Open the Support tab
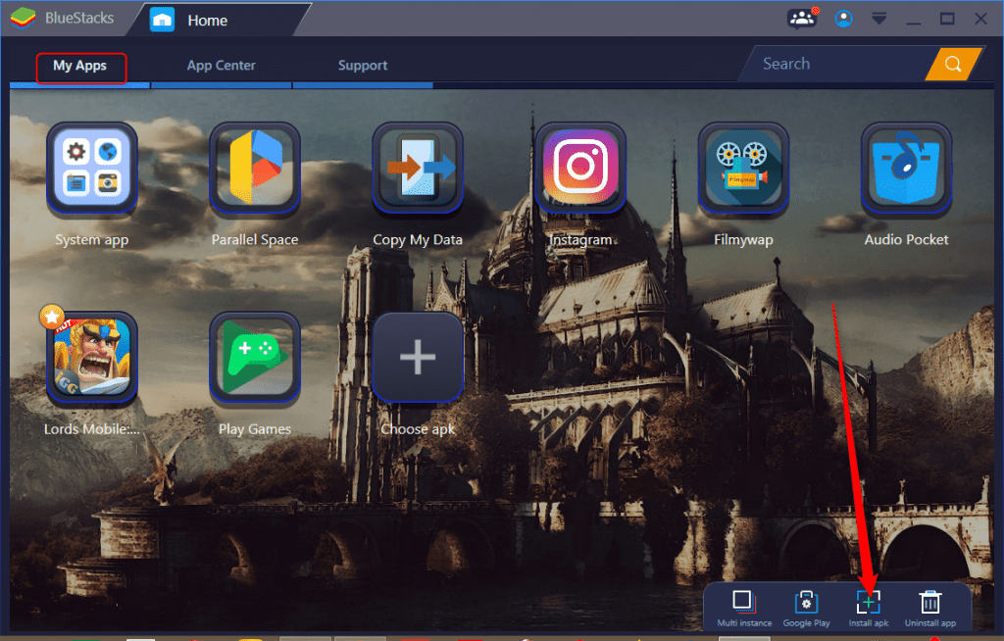This screenshot has height=641, width=1004. (x=363, y=66)
